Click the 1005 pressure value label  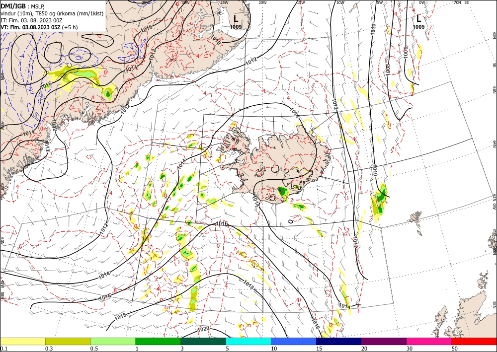coord(418,27)
